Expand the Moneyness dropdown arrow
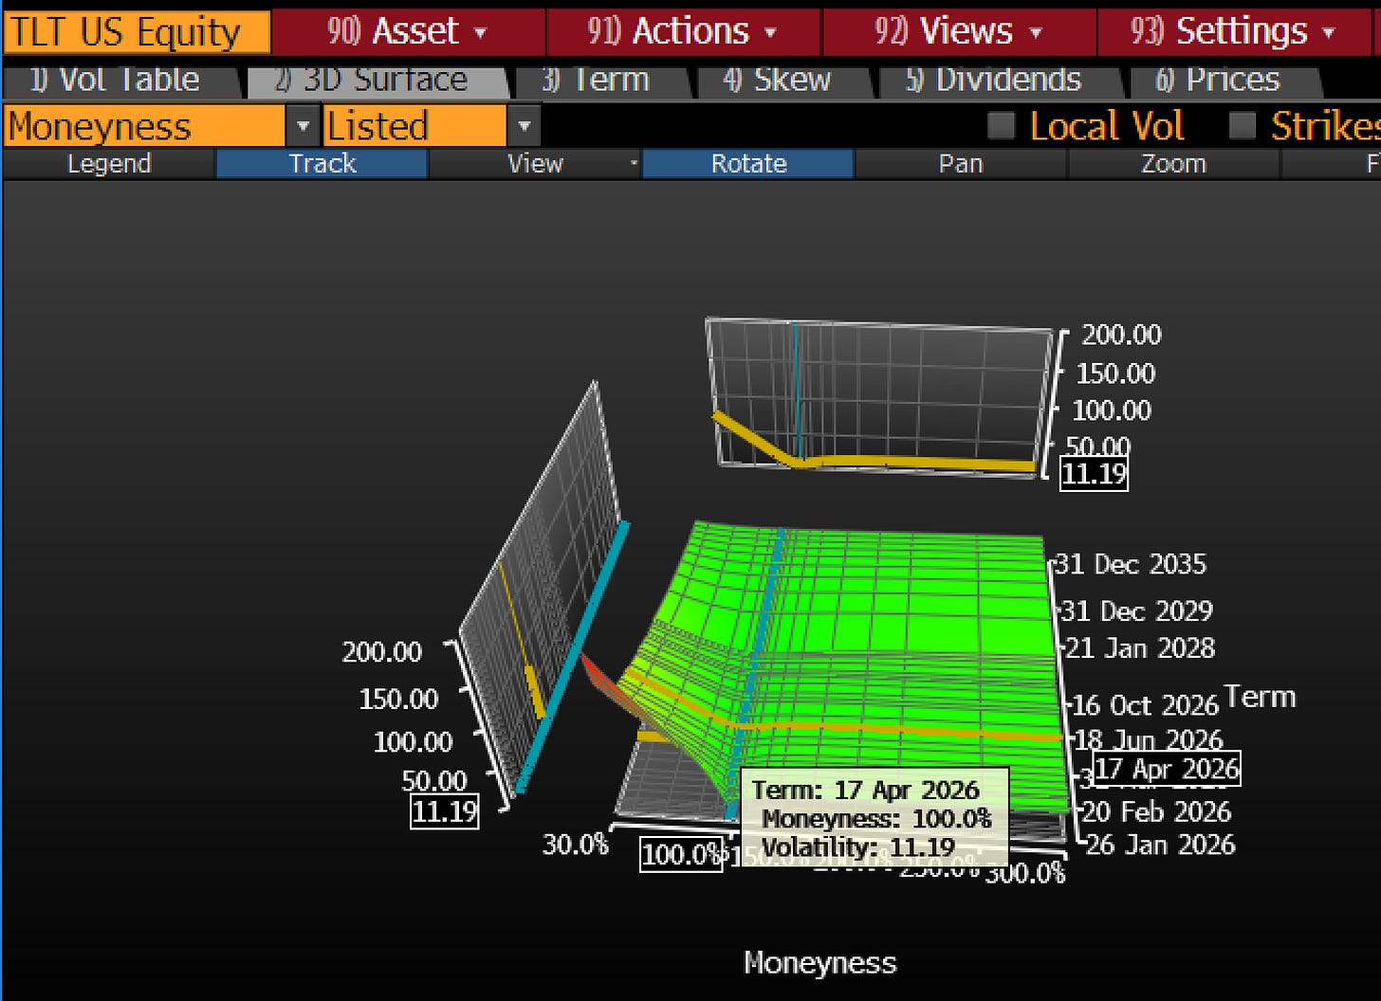 303,126
